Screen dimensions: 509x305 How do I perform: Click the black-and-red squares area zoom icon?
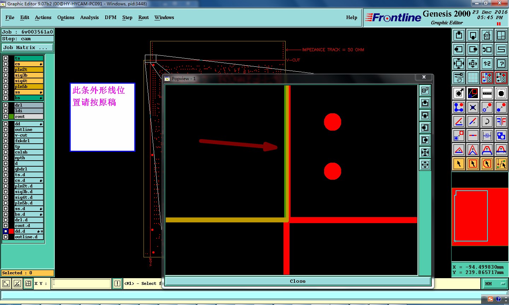[x=473, y=93]
